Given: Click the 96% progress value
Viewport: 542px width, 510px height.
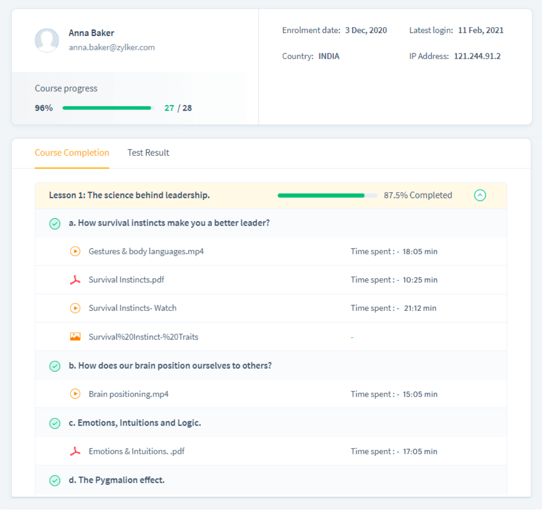Looking at the screenshot, I should pyautogui.click(x=44, y=108).
